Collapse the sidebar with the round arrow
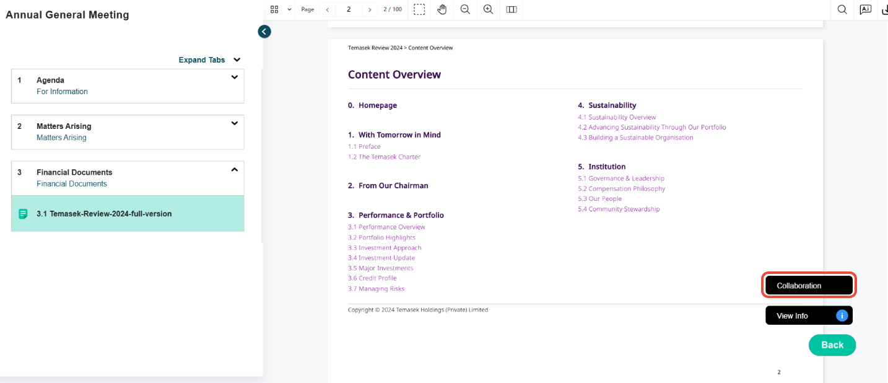Viewport: 888px width, 383px height. tap(264, 31)
